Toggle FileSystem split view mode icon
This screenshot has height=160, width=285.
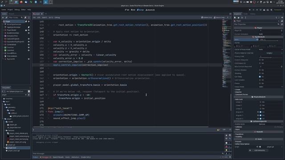(29, 91)
